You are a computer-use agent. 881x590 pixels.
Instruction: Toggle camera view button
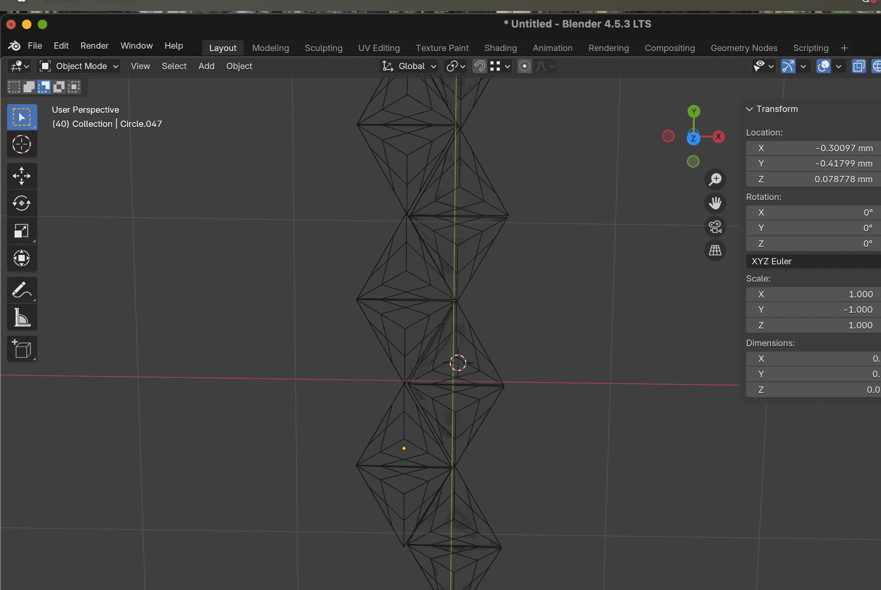click(715, 227)
